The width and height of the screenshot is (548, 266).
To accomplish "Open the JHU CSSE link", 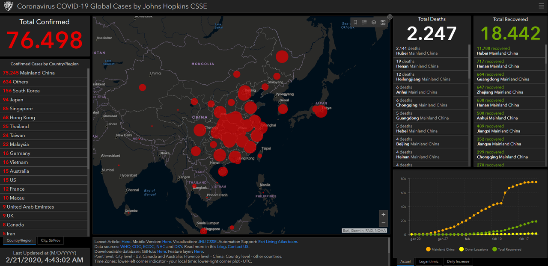I will [207, 242].
